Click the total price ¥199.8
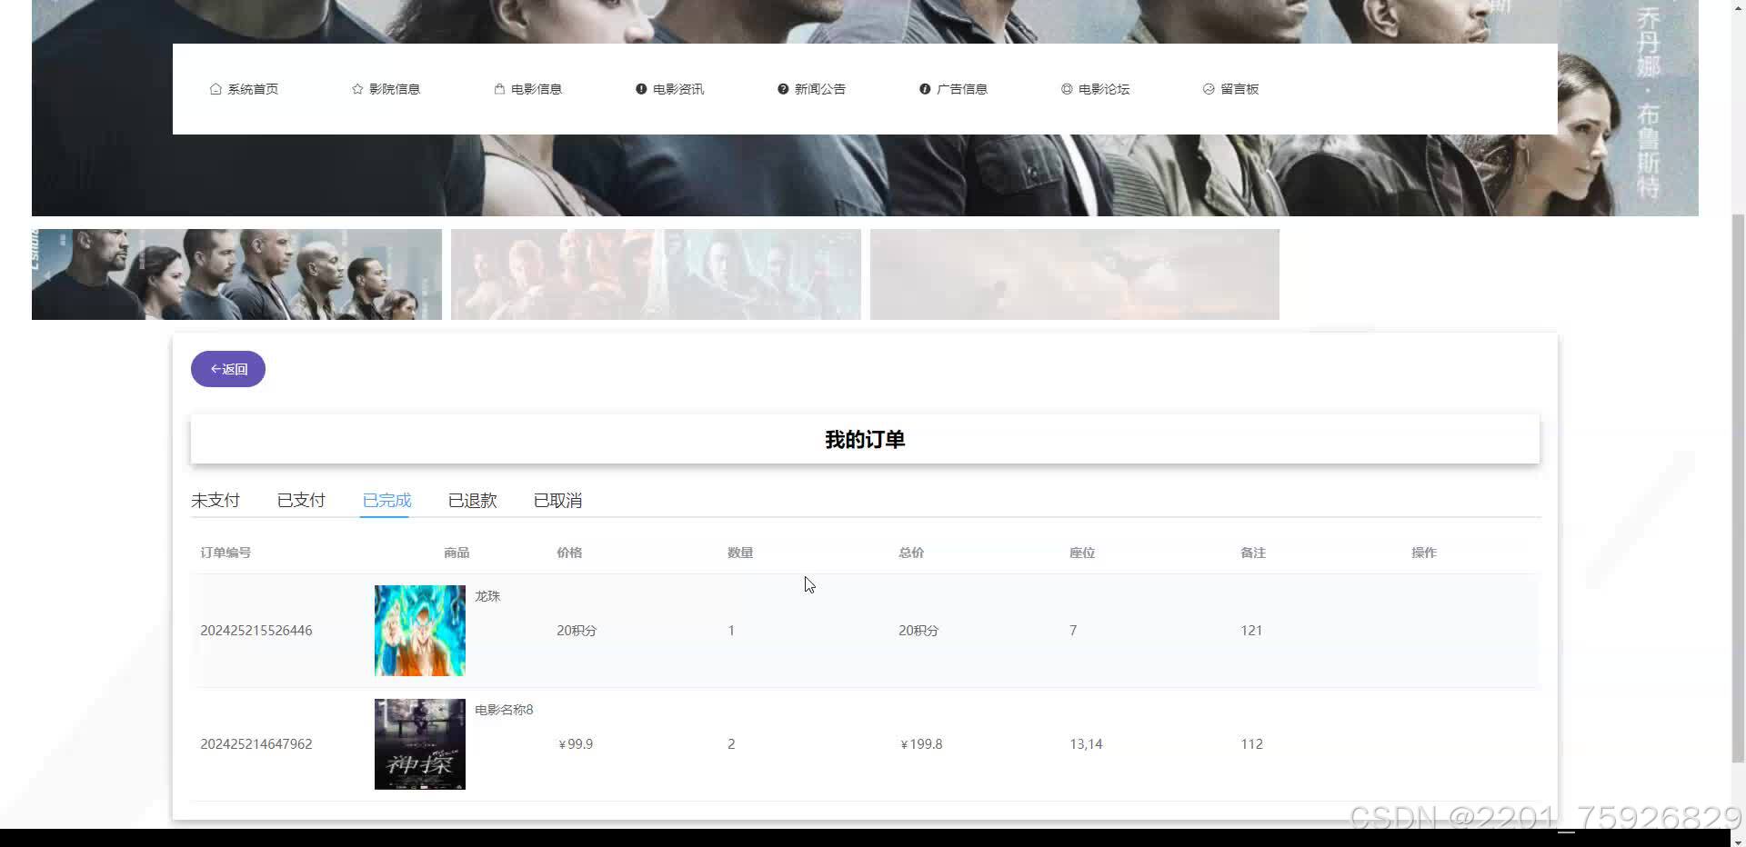Screen dimensions: 1746x847 coord(921,744)
